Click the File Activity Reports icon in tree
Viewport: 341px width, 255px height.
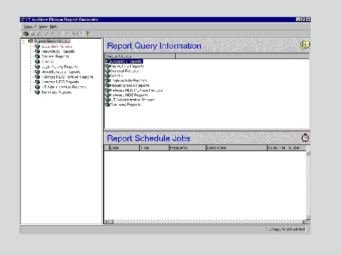pos(37,51)
